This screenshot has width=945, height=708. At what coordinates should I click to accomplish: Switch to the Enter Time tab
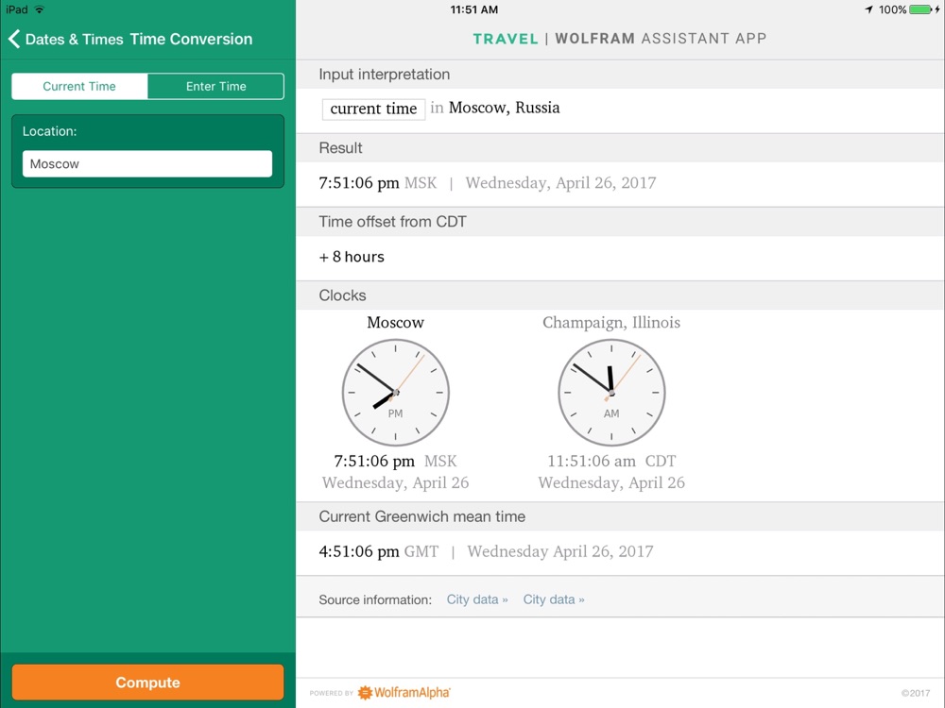point(215,86)
